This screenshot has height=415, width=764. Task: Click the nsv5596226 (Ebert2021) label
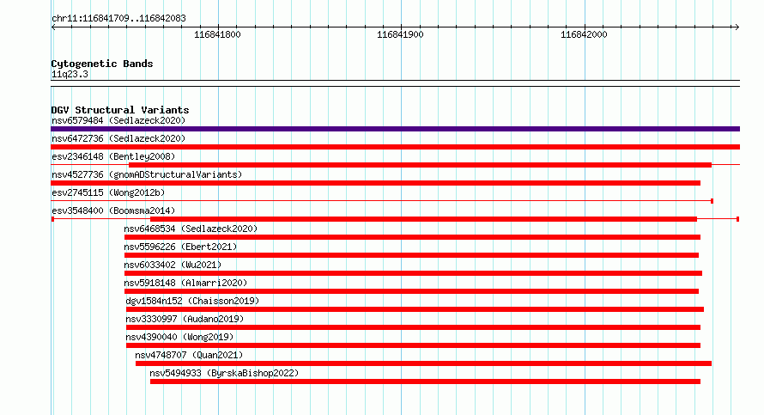tap(180, 247)
